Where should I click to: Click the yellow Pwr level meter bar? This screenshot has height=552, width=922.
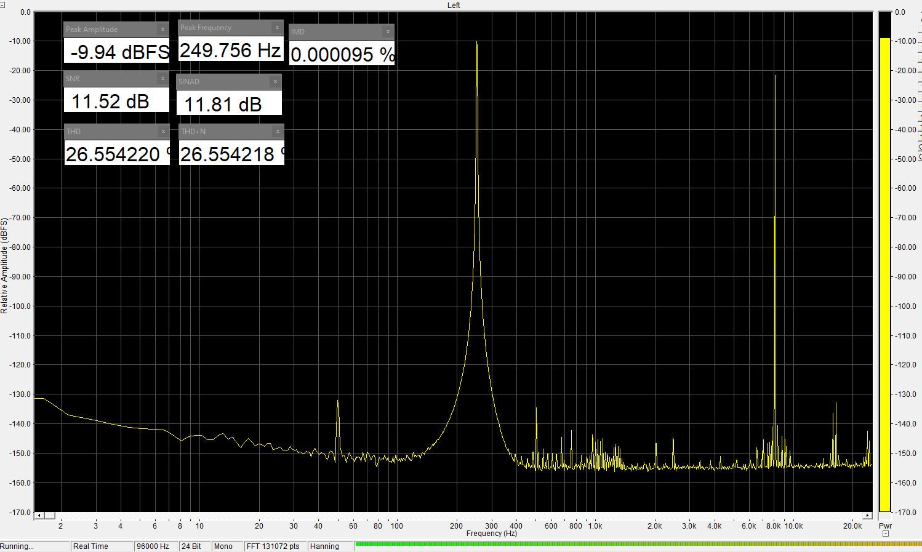pyautogui.click(x=884, y=274)
